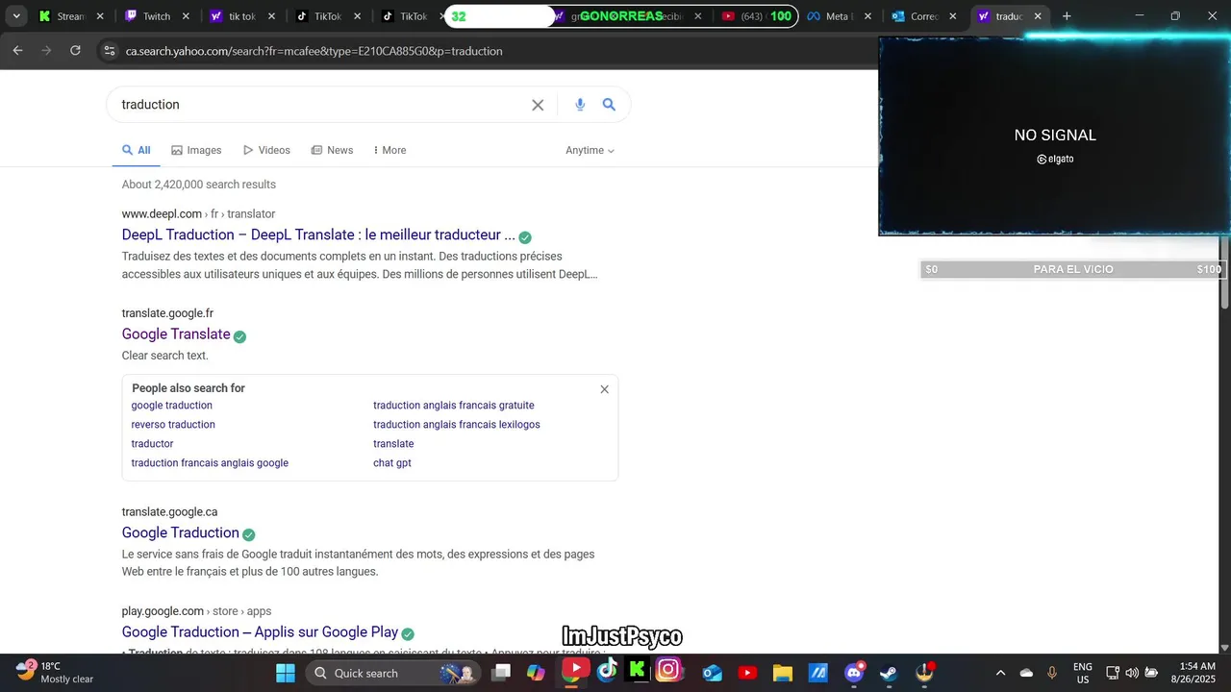Switch to the Correo Outlook tab
The image size is (1231, 692).
[924, 16]
